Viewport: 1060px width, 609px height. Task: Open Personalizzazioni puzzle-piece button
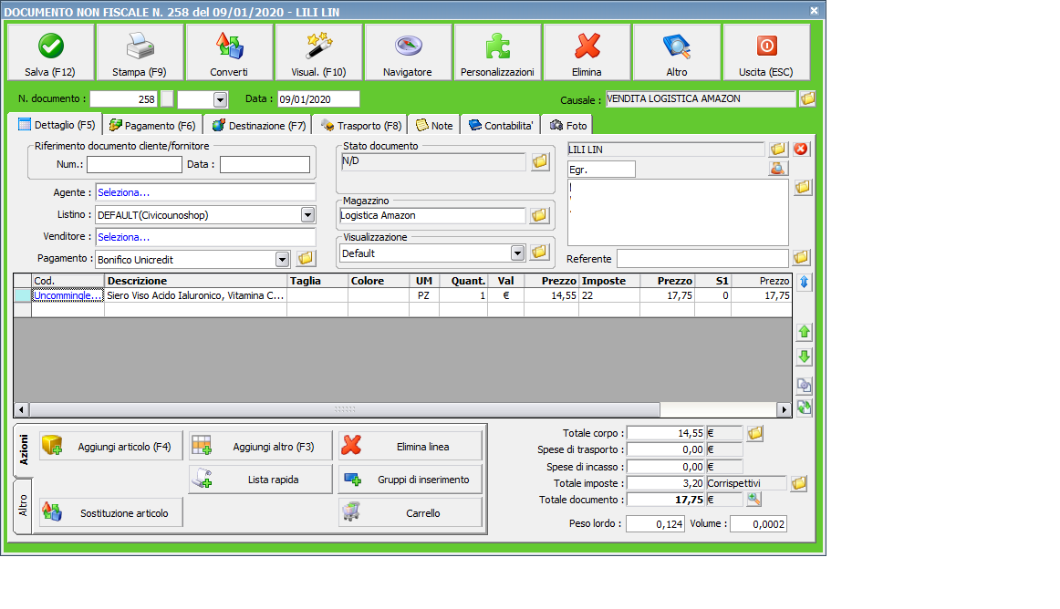497,53
